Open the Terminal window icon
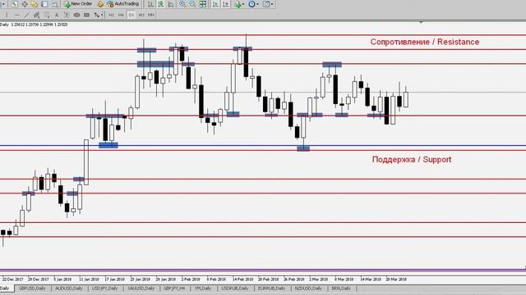 point(44,4)
